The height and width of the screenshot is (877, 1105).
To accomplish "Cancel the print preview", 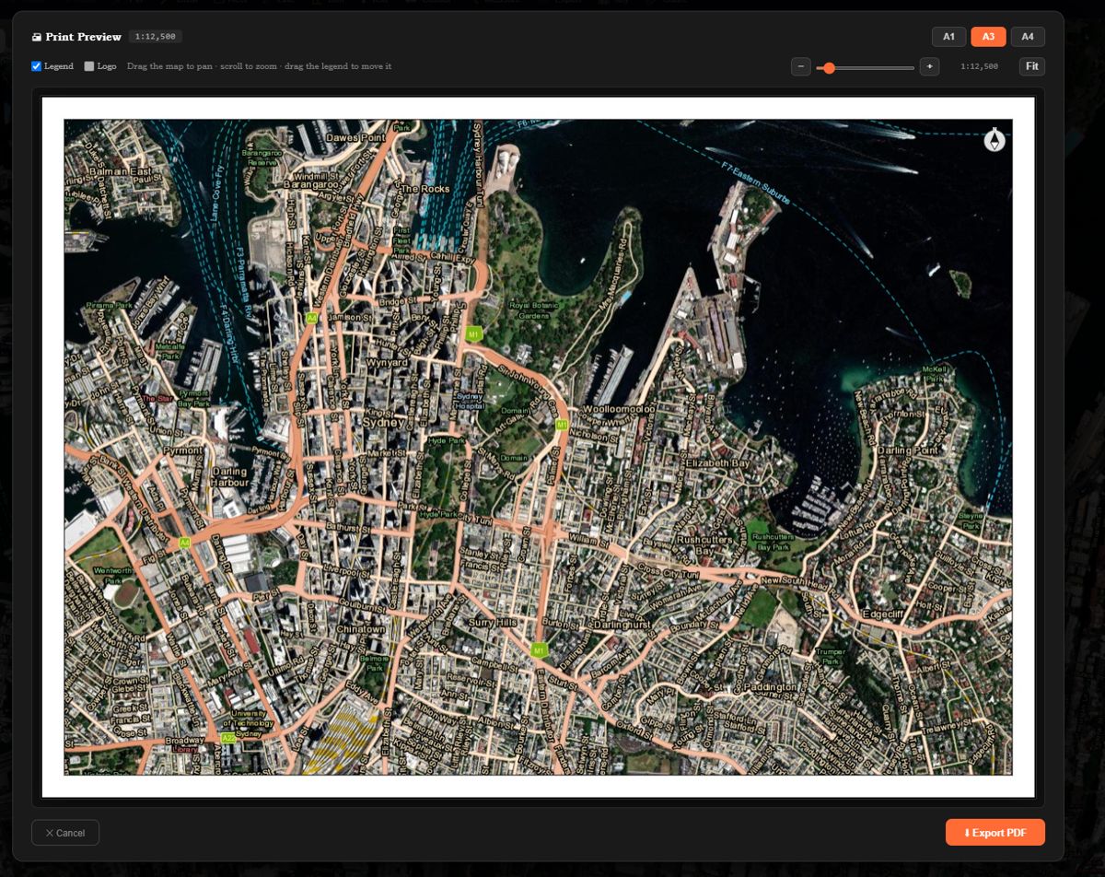I will (65, 833).
